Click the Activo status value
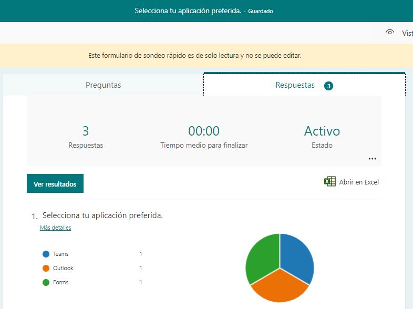 322,131
